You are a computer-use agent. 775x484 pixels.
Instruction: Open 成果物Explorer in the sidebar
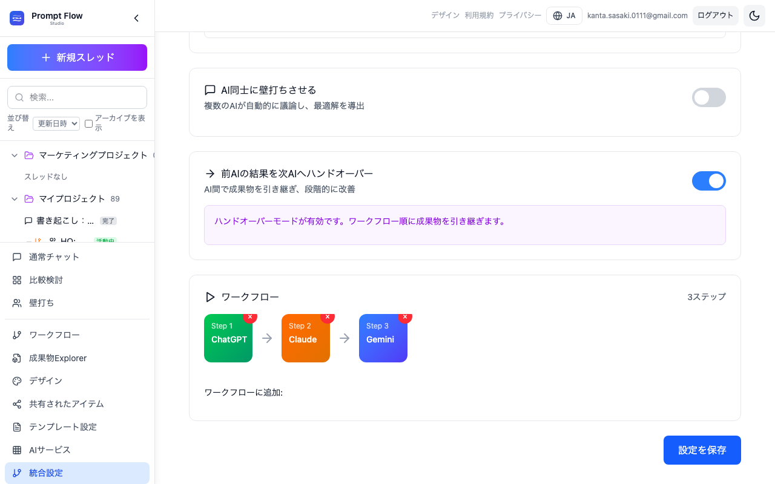coord(77,358)
